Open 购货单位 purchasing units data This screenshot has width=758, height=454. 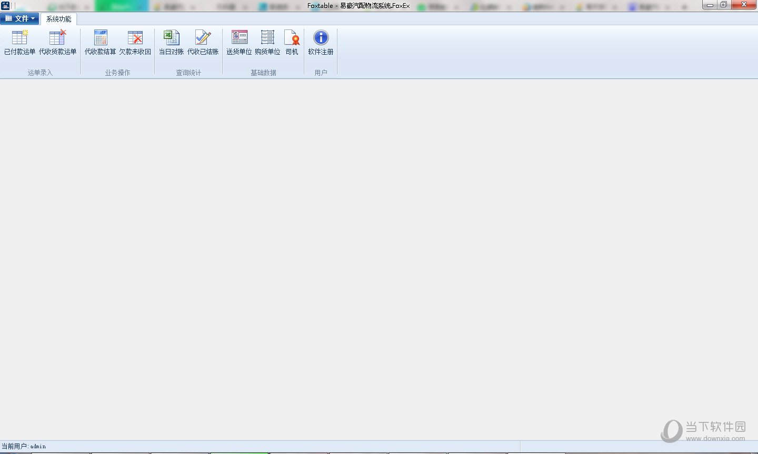[267, 43]
